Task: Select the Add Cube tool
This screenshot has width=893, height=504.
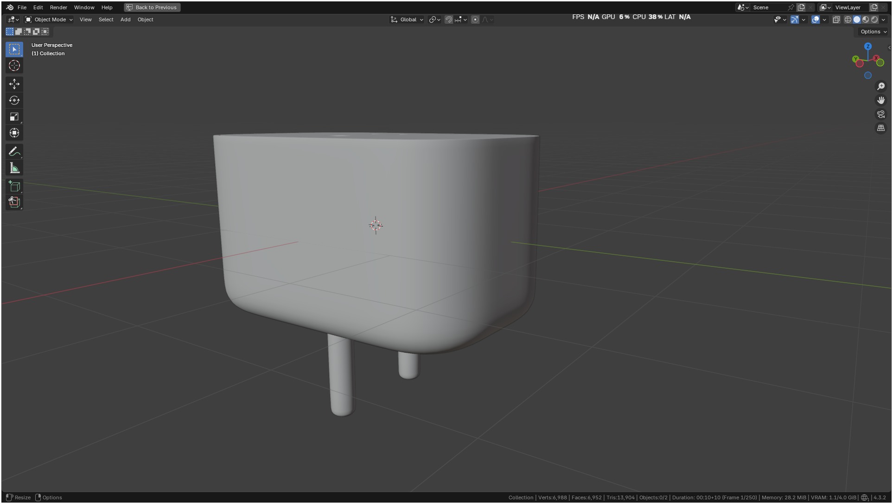Action: click(x=14, y=187)
